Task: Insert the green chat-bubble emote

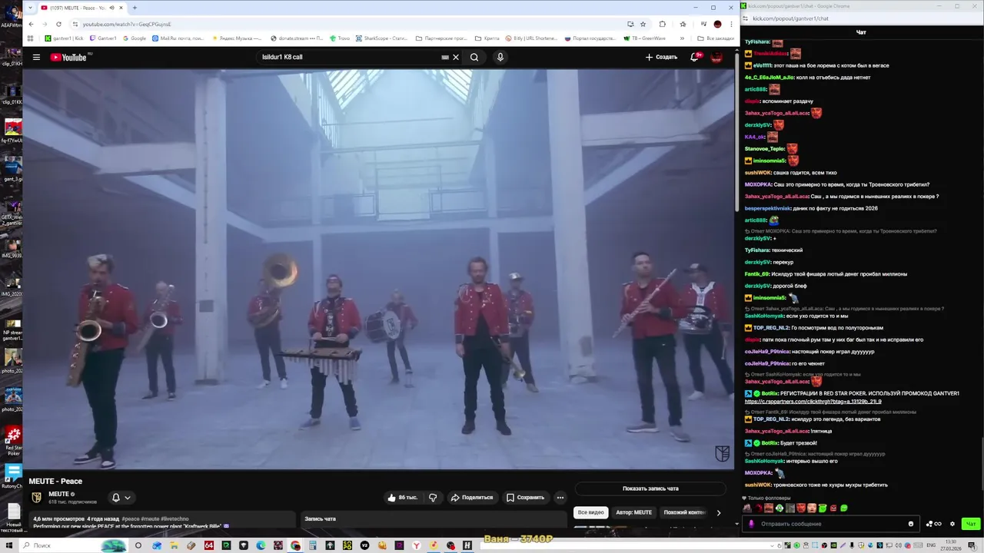Action: click(x=844, y=508)
